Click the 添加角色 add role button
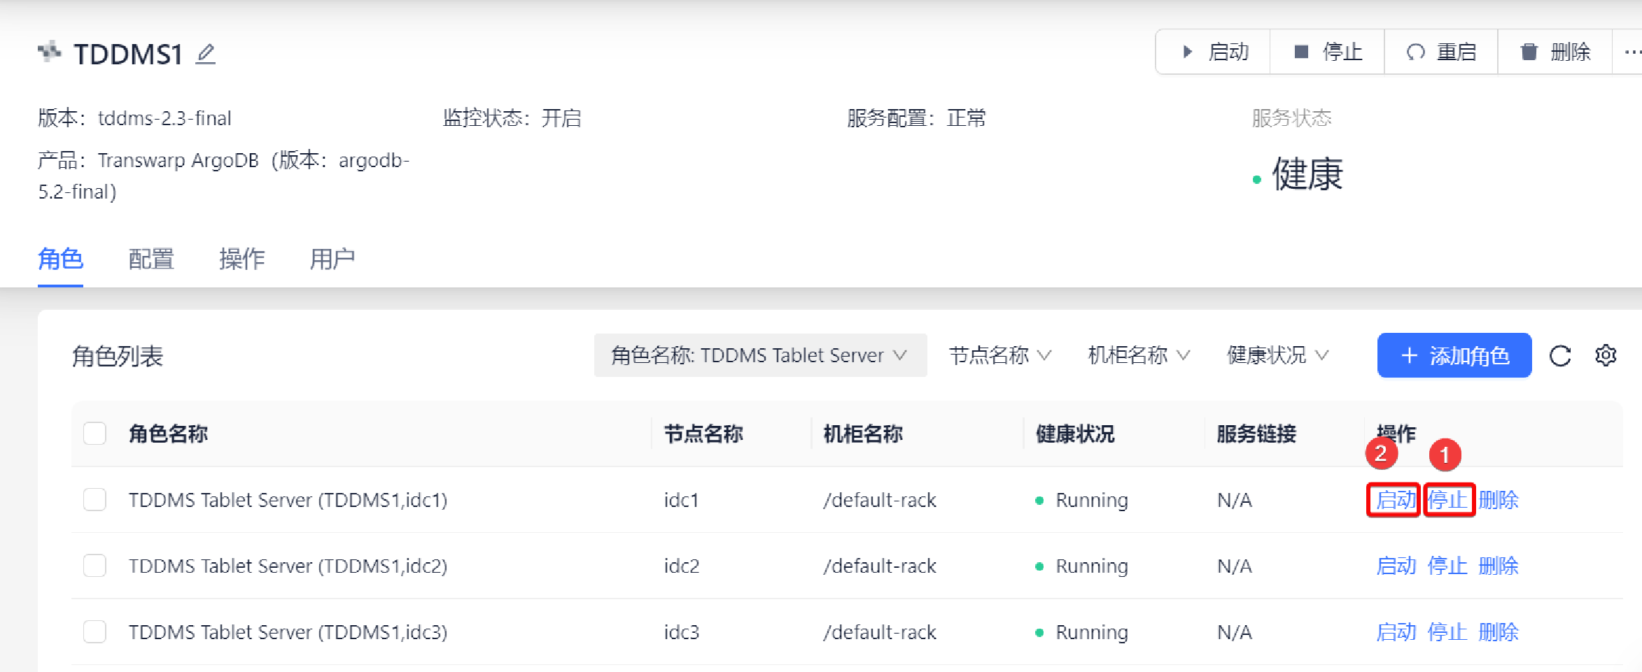This screenshot has width=1642, height=672. (x=1454, y=355)
